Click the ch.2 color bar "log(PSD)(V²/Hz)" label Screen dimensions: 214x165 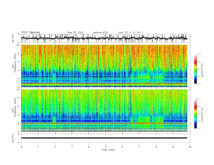click(x=202, y=115)
